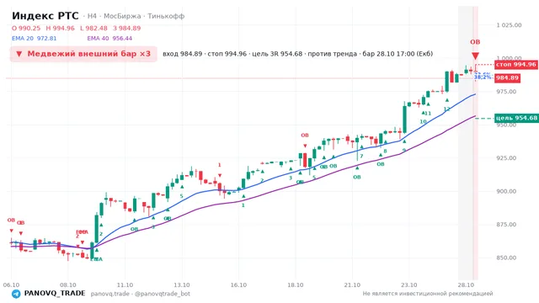Click the 'panovq.trade · @panovqtrade_bot' footer text

click(141, 294)
